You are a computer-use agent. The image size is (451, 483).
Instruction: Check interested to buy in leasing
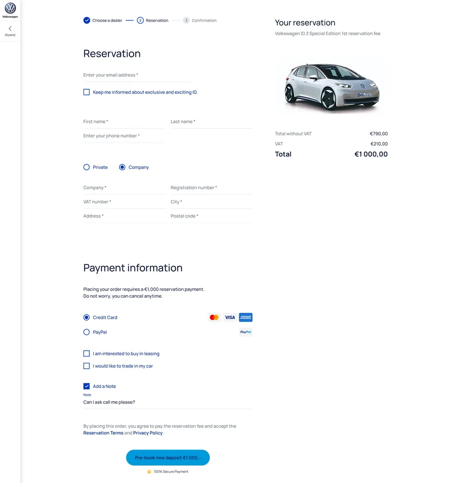pyautogui.click(x=87, y=354)
